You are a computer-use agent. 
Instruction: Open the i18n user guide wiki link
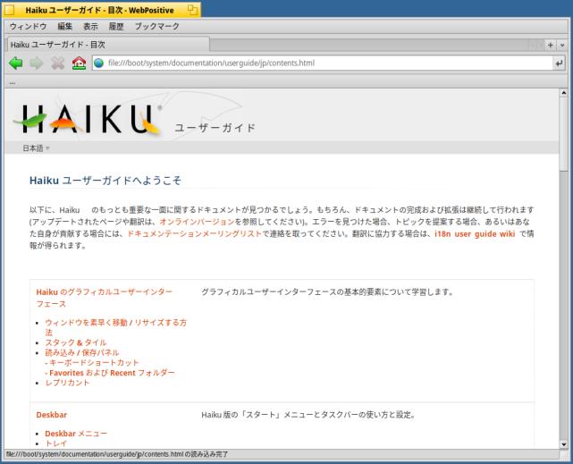coord(475,234)
